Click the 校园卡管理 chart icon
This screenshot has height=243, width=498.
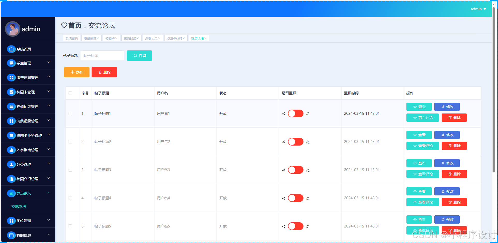pos(11,92)
